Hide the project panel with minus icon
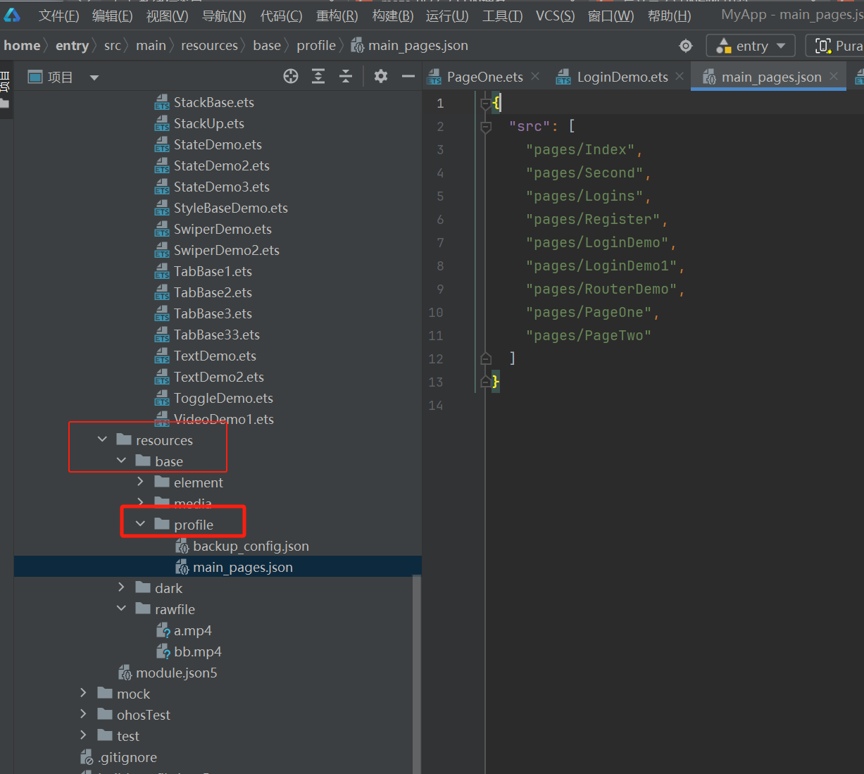 (408, 76)
